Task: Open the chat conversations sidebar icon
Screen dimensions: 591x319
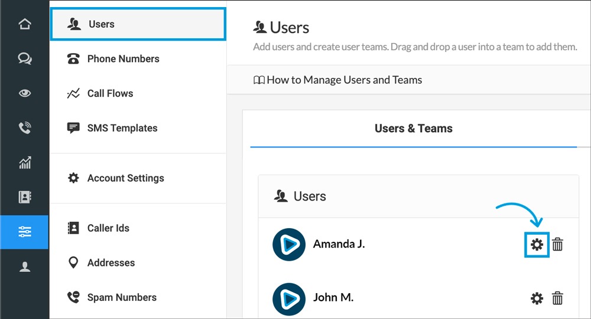Action: (x=24, y=59)
